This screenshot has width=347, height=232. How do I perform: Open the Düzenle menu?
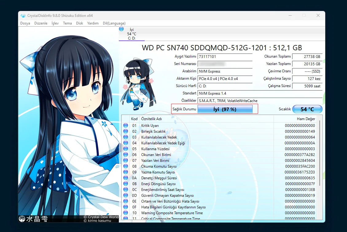41,23
